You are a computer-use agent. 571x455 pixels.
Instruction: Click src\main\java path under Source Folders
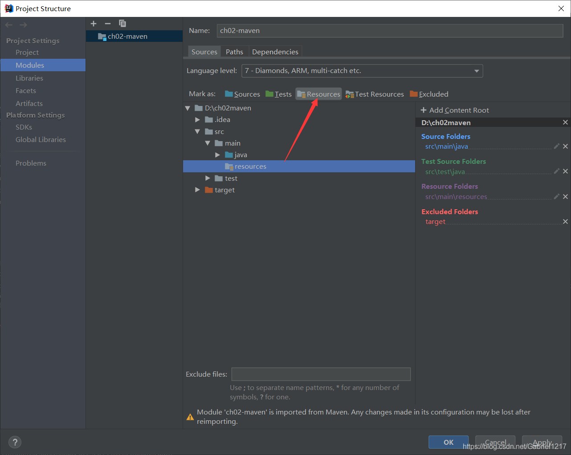click(x=447, y=146)
